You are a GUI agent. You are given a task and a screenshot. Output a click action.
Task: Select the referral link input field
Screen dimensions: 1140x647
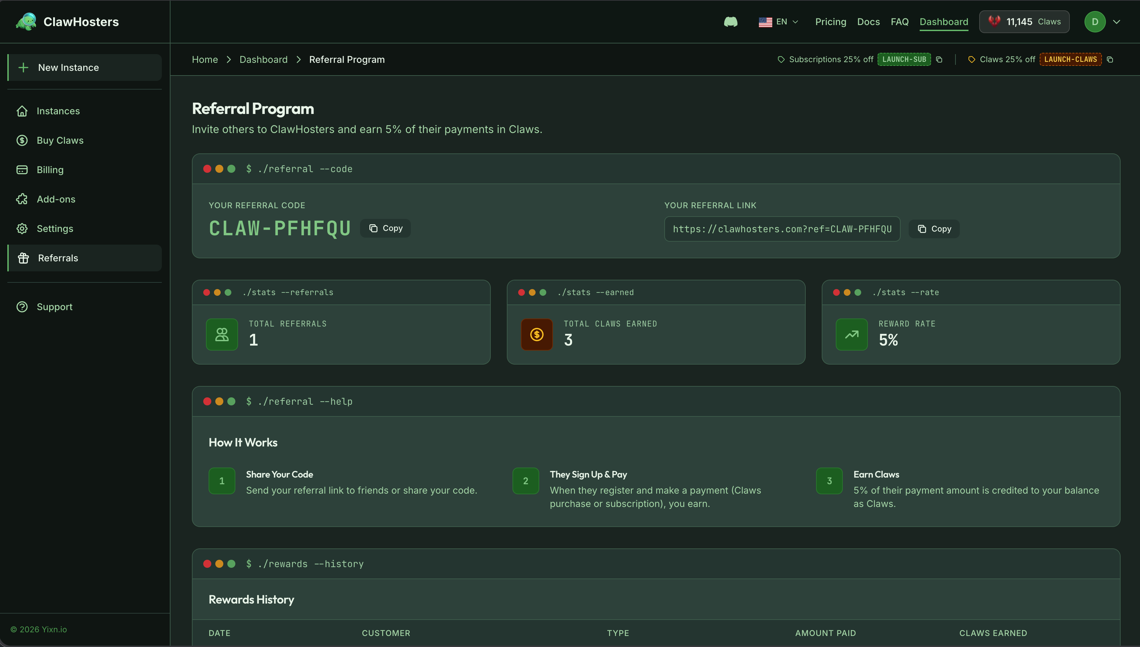pos(782,229)
